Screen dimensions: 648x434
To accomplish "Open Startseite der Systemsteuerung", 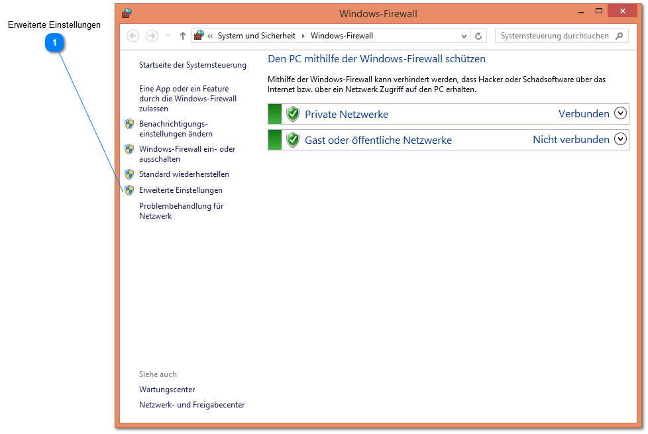I will (193, 65).
